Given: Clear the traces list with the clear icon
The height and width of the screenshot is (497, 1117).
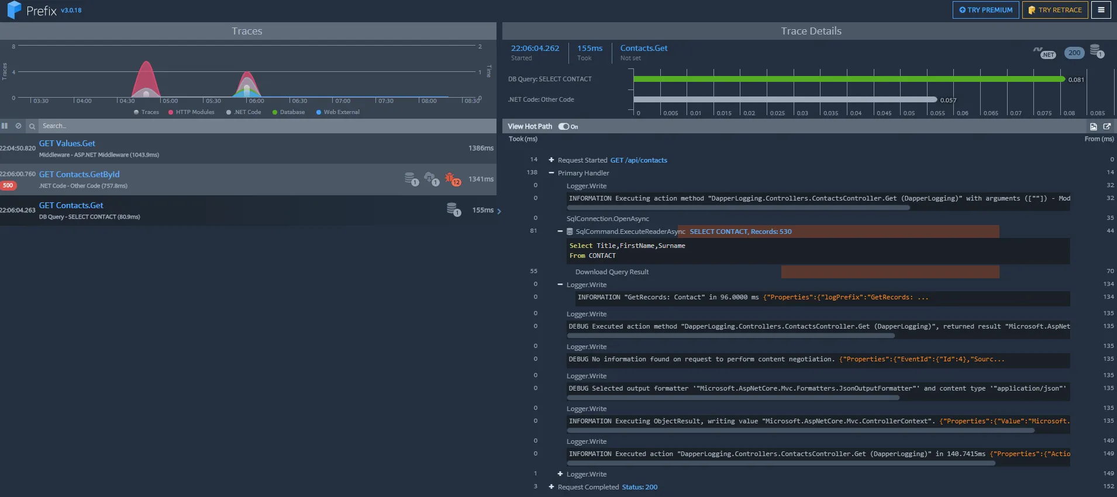Looking at the screenshot, I should click(18, 126).
